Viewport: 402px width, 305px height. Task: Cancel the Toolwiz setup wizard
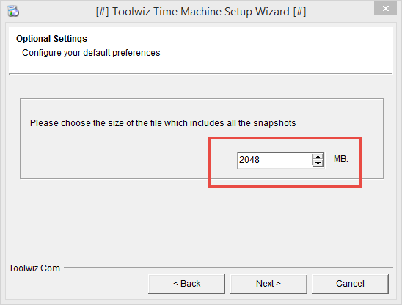click(x=350, y=284)
